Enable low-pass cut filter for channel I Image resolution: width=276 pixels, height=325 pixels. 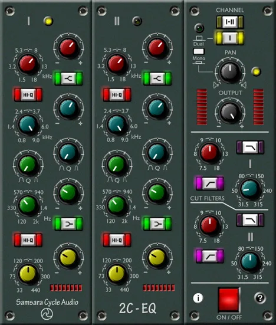250,147
